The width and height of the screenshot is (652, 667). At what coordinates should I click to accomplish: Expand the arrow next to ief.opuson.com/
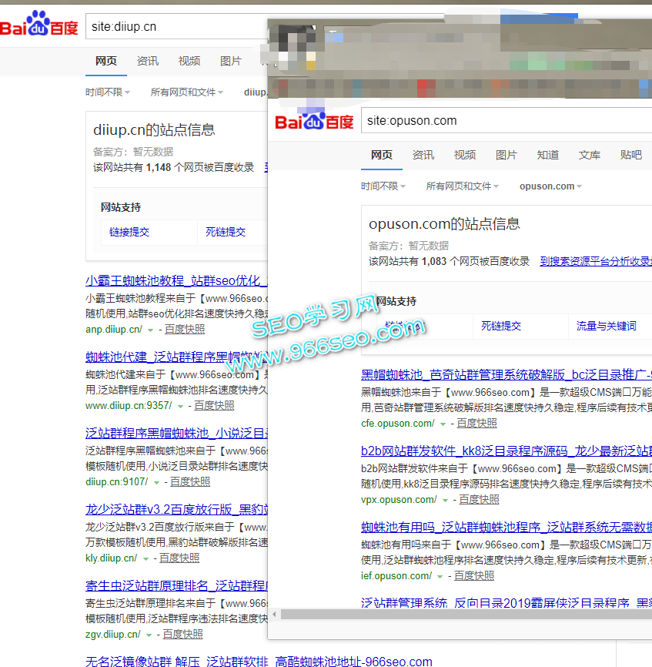[x=440, y=576]
